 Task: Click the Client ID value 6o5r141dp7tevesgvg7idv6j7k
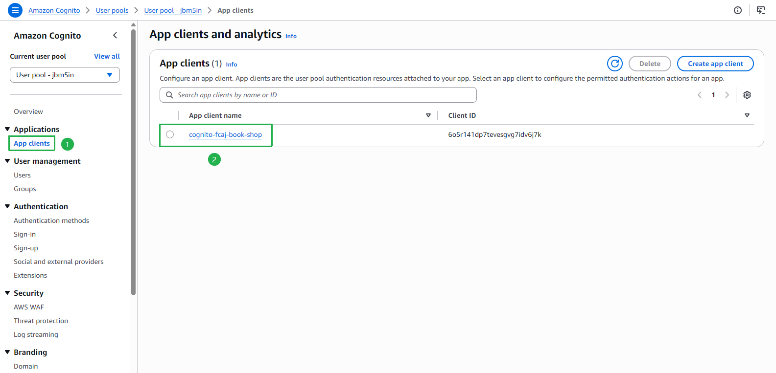pos(494,134)
